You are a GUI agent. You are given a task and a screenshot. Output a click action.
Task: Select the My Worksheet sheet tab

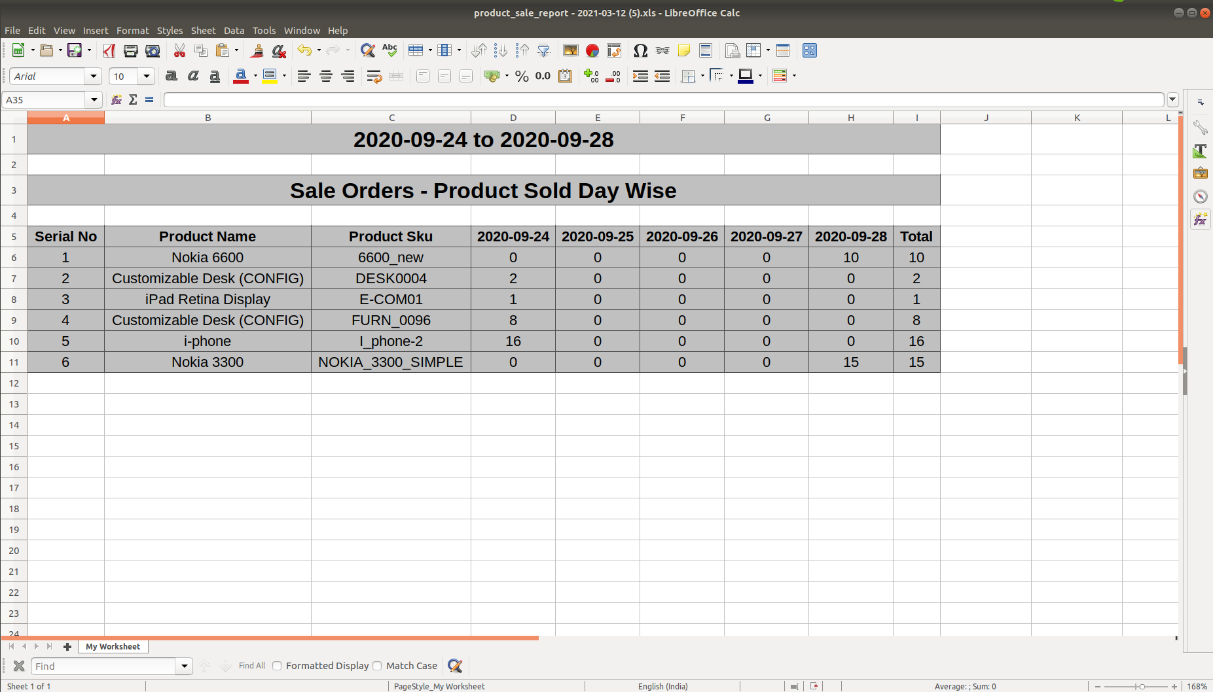click(x=113, y=646)
